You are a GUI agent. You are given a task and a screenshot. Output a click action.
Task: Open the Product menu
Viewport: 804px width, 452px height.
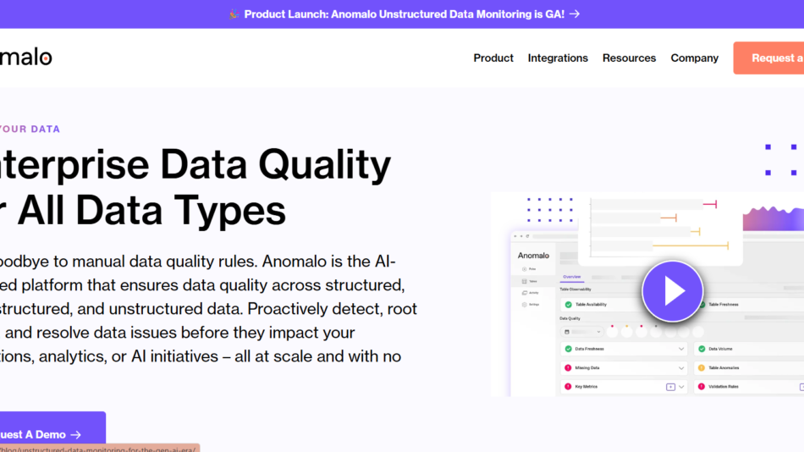point(493,58)
